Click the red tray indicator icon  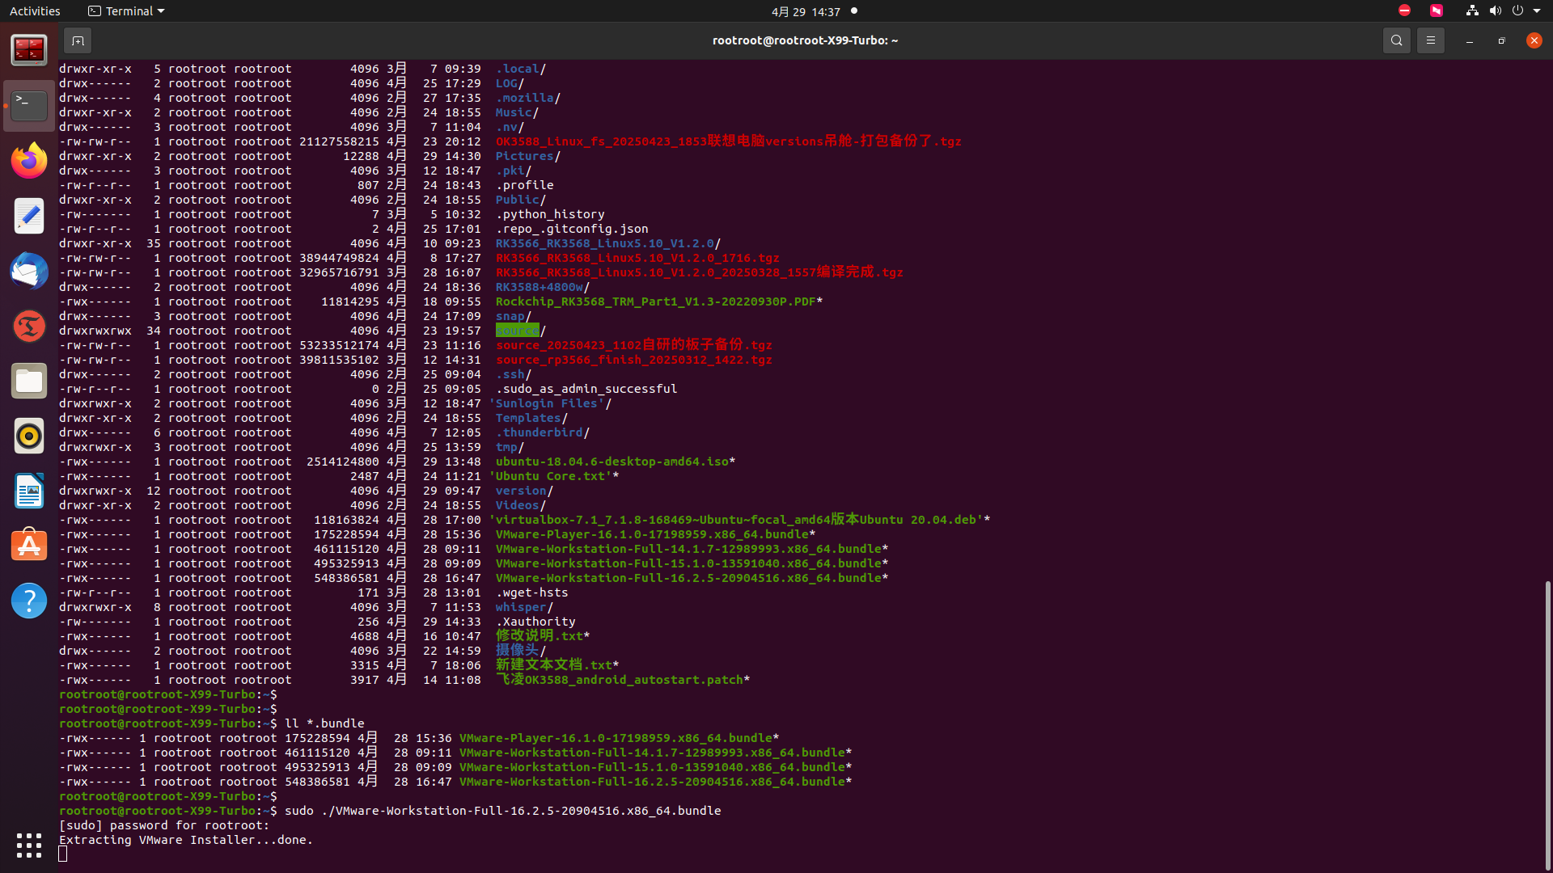[x=1404, y=11]
